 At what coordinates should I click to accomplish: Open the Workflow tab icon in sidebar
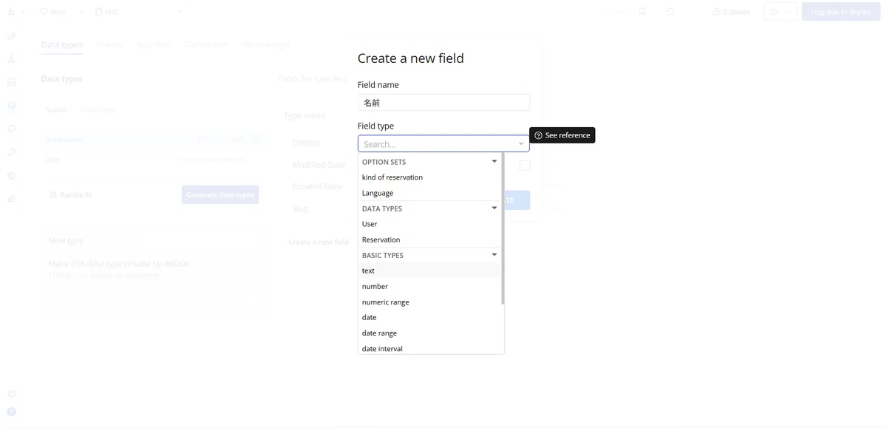(11, 59)
